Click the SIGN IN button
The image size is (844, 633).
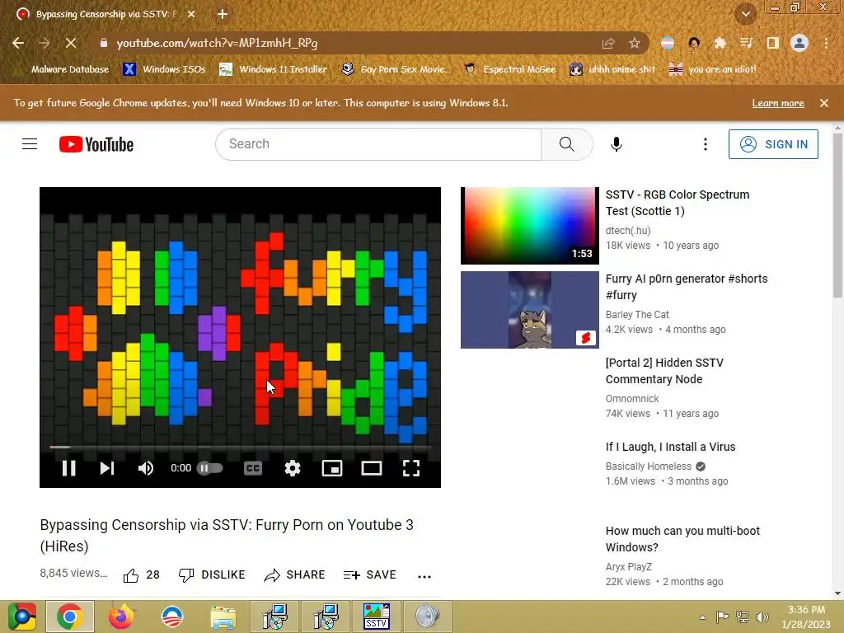[x=773, y=144]
